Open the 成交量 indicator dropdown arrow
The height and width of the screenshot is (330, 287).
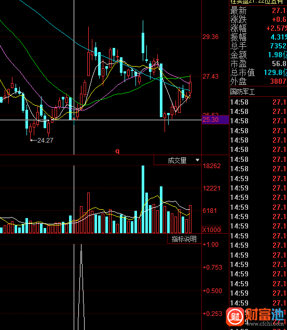tap(197, 160)
